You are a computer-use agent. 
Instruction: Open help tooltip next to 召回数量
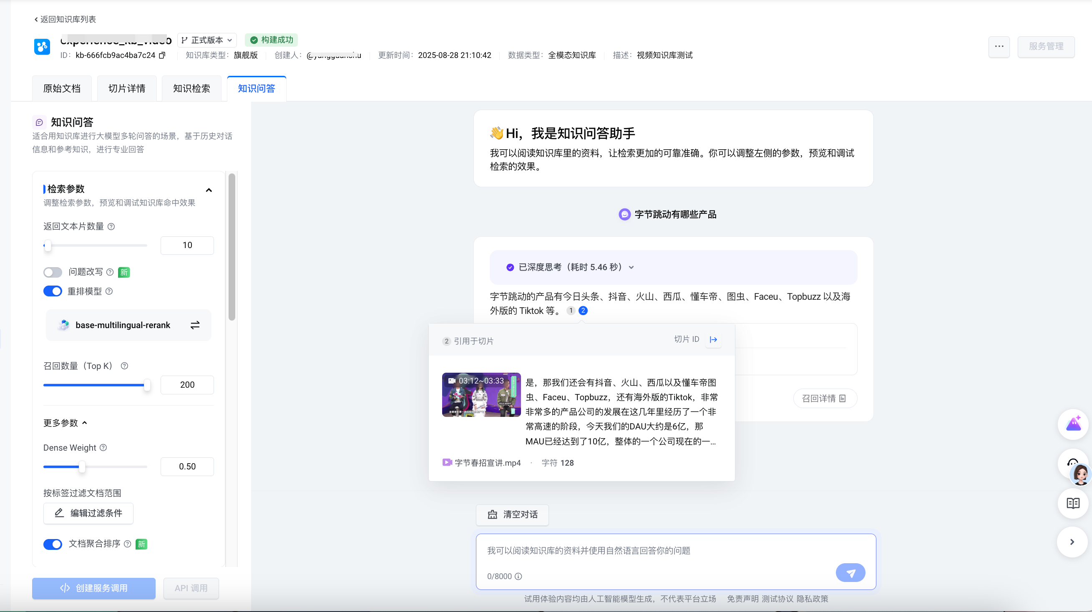(x=124, y=366)
